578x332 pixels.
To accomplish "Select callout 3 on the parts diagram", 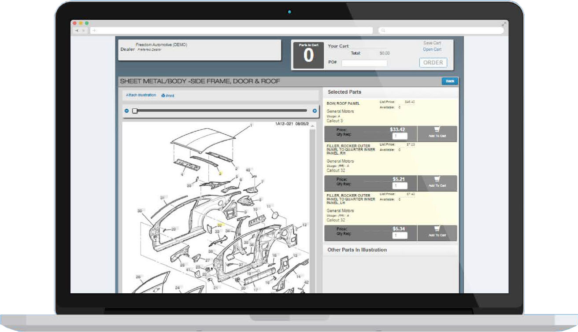I will pyautogui.click(x=220, y=173).
